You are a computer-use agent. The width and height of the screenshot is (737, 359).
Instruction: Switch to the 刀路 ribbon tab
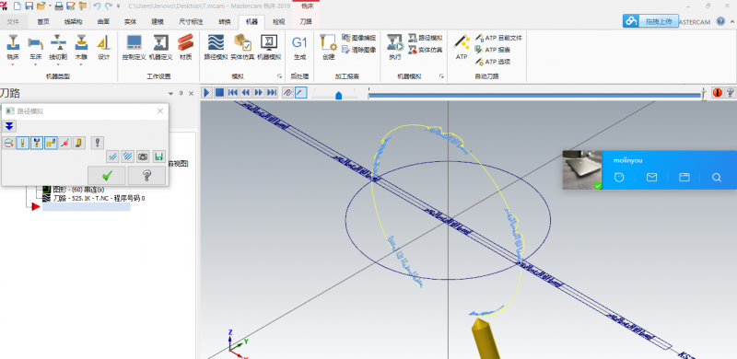tap(306, 21)
